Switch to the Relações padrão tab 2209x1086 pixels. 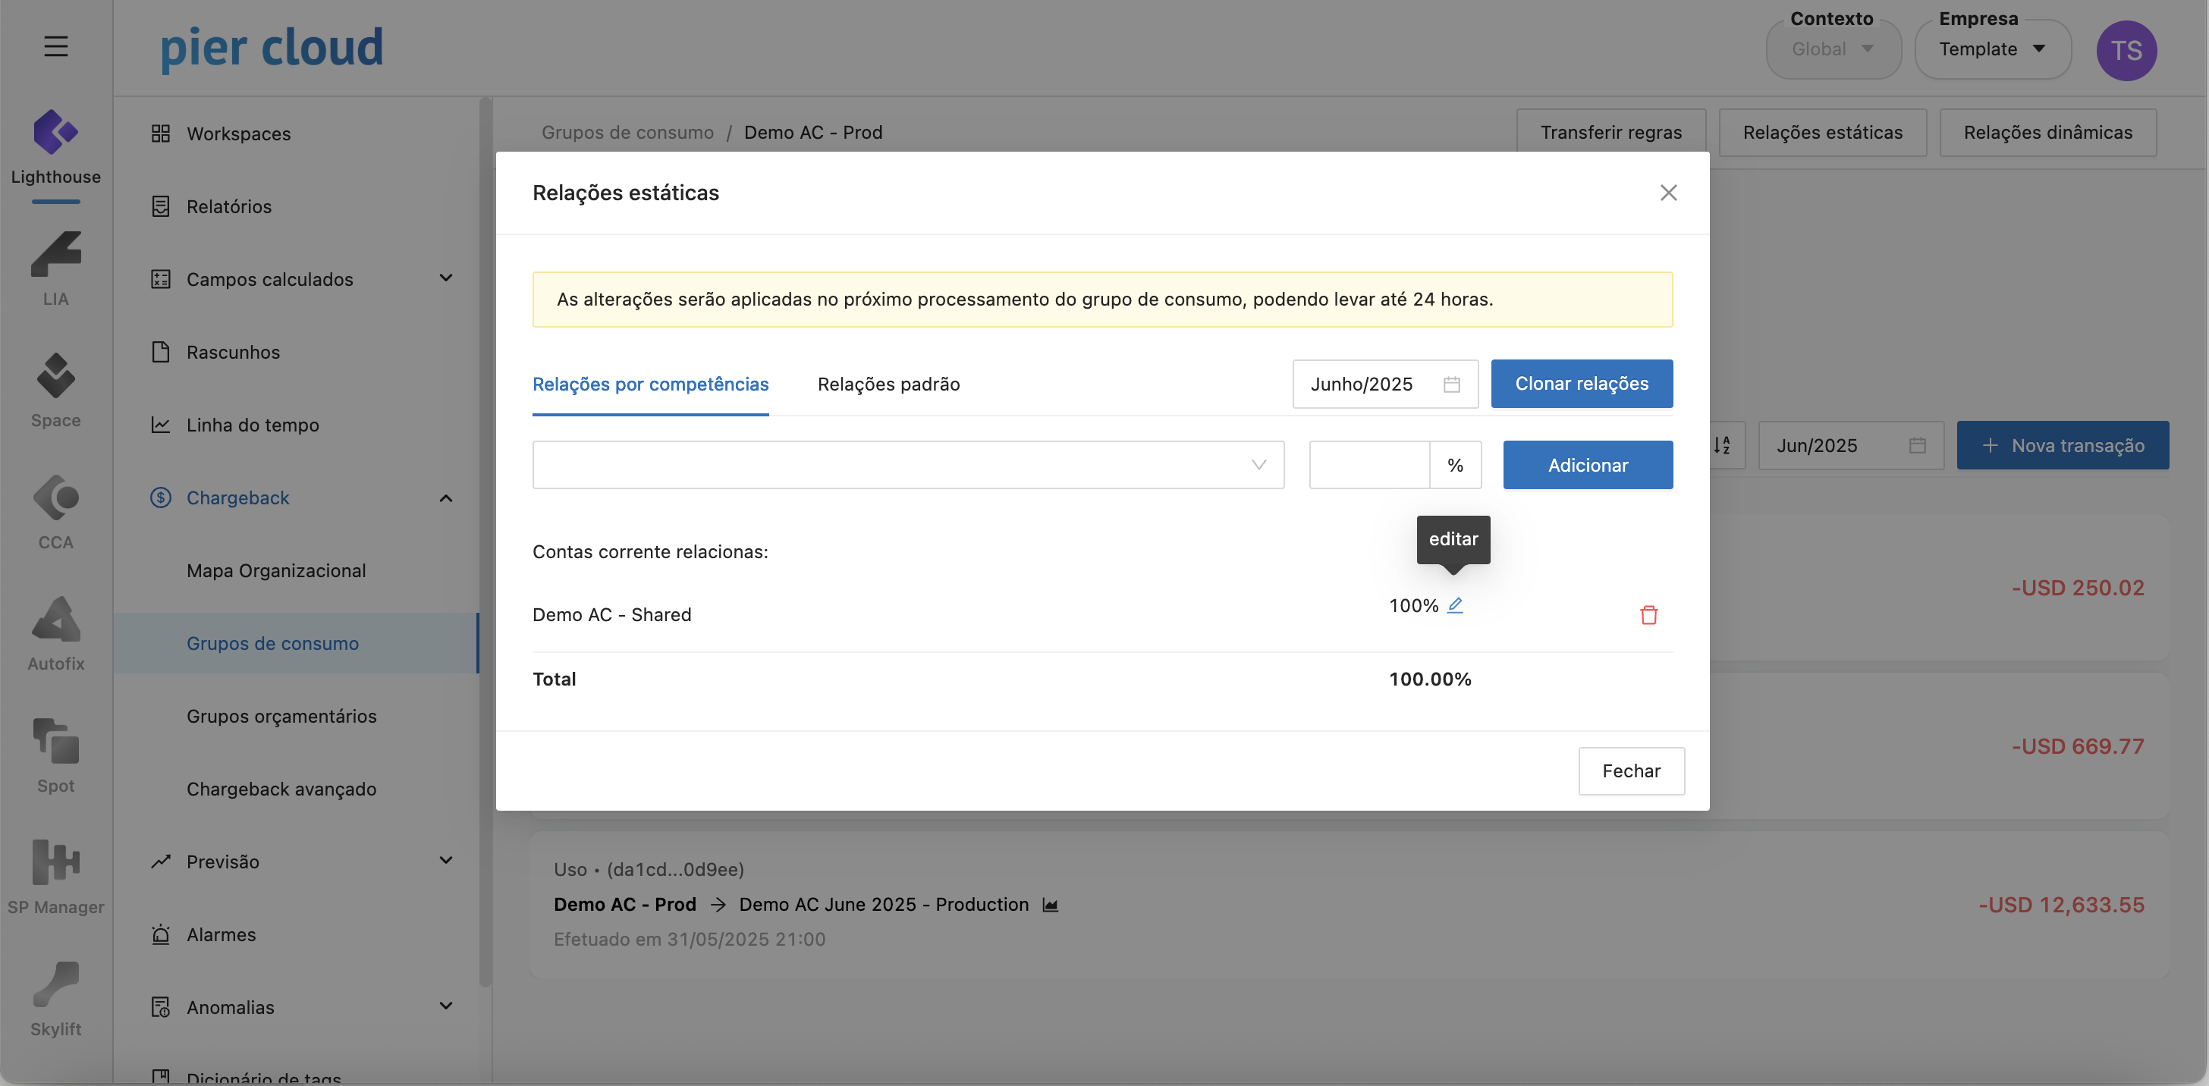[x=888, y=384]
